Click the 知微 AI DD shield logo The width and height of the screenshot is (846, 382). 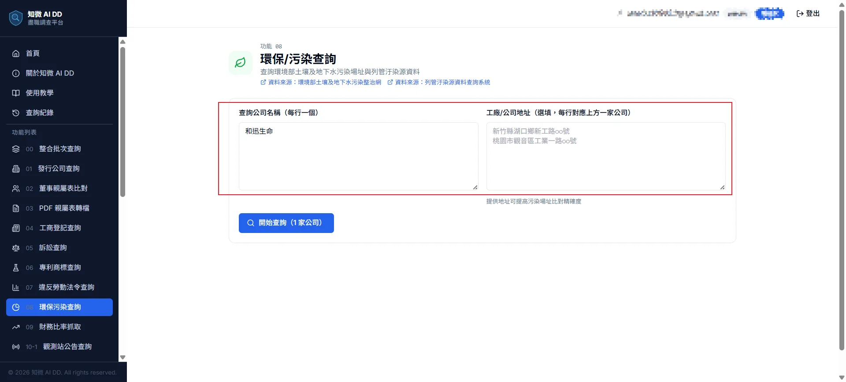pyautogui.click(x=16, y=18)
